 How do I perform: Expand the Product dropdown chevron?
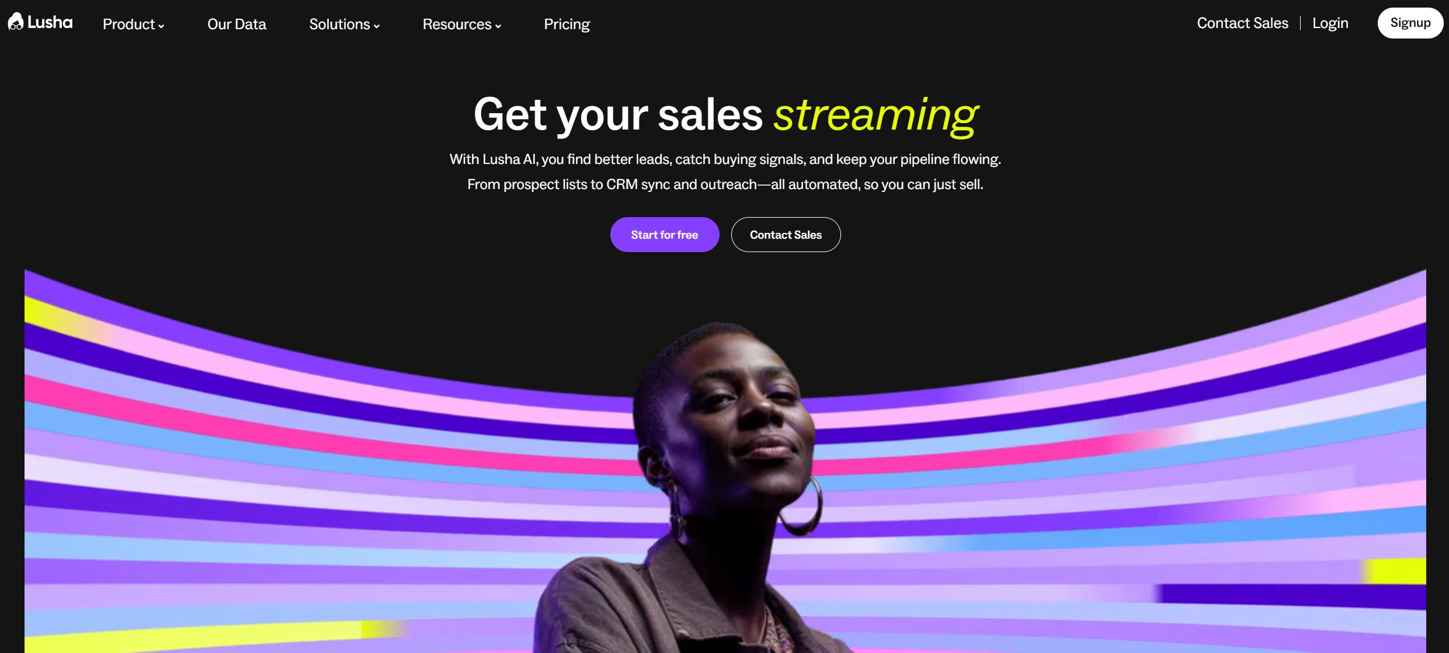(161, 26)
